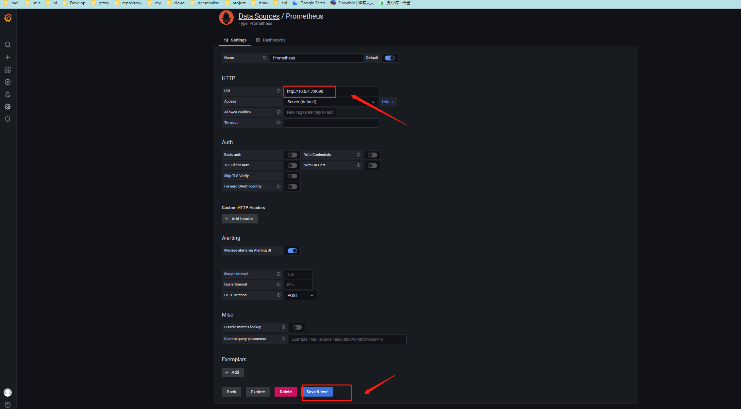Viewport: 741px width, 409px height.
Task: Open the Server Admin shield icon
Action: pyautogui.click(x=8, y=119)
